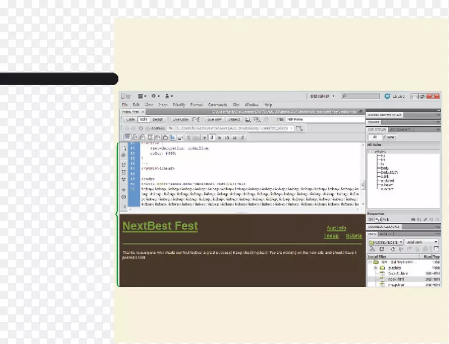Screen dimensions: 449x344
Task: Click the New CSS Rule icon
Action: pyautogui.click(x=420, y=219)
